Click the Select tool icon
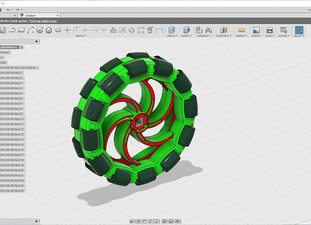The height and width of the screenshot is (225, 311). pos(299,30)
